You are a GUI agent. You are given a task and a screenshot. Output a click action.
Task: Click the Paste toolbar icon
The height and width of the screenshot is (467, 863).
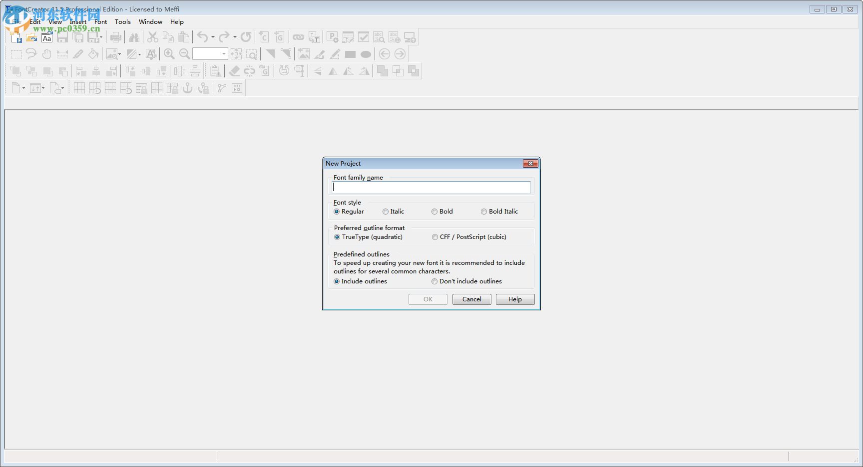[184, 37]
